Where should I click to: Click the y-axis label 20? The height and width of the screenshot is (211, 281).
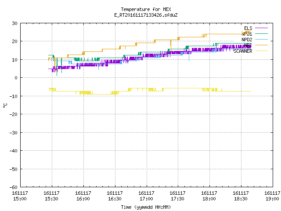tap(14, 41)
